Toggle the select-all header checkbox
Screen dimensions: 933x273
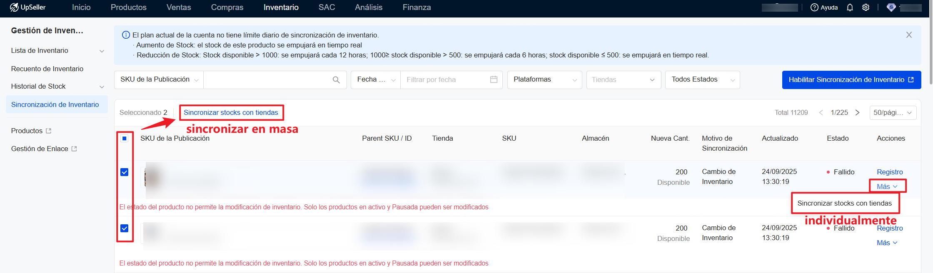[x=124, y=139]
